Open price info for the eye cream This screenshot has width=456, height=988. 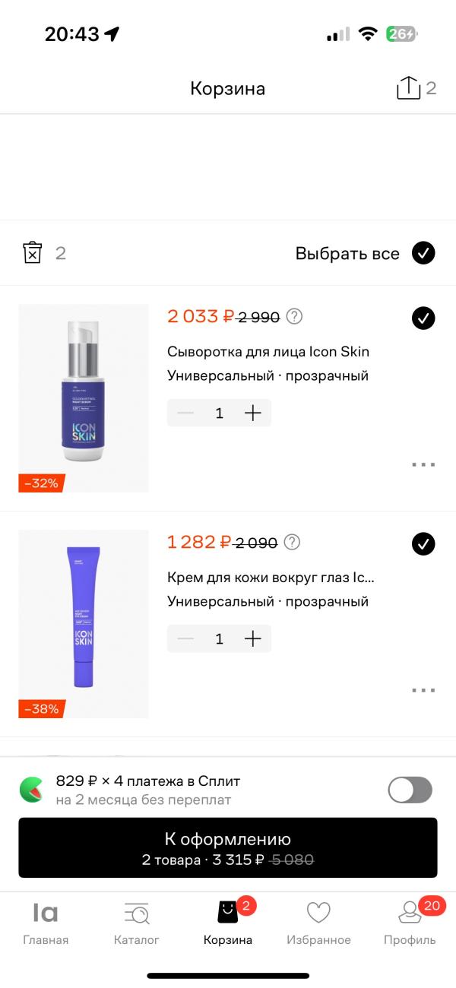click(292, 542)
